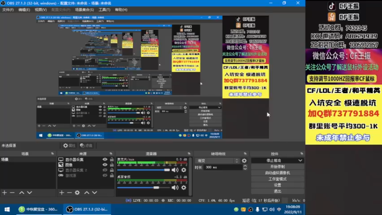
Task: Hide the 显示器采集 source via eye icon
Action: point(105,160)
